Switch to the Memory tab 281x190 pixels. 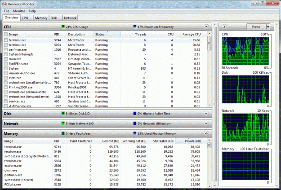(41, 18)
